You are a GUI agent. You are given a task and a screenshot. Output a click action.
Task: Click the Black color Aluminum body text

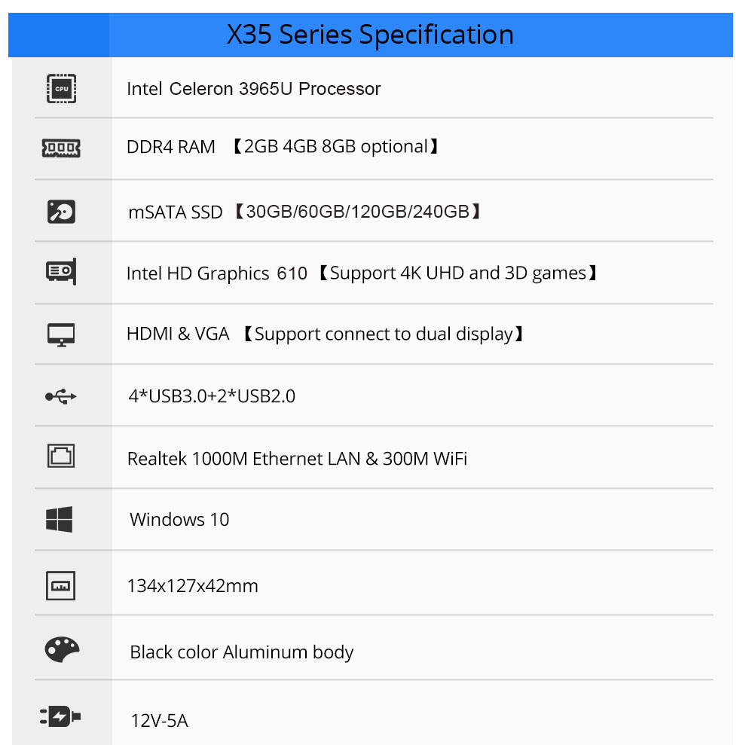pos(242,652)
